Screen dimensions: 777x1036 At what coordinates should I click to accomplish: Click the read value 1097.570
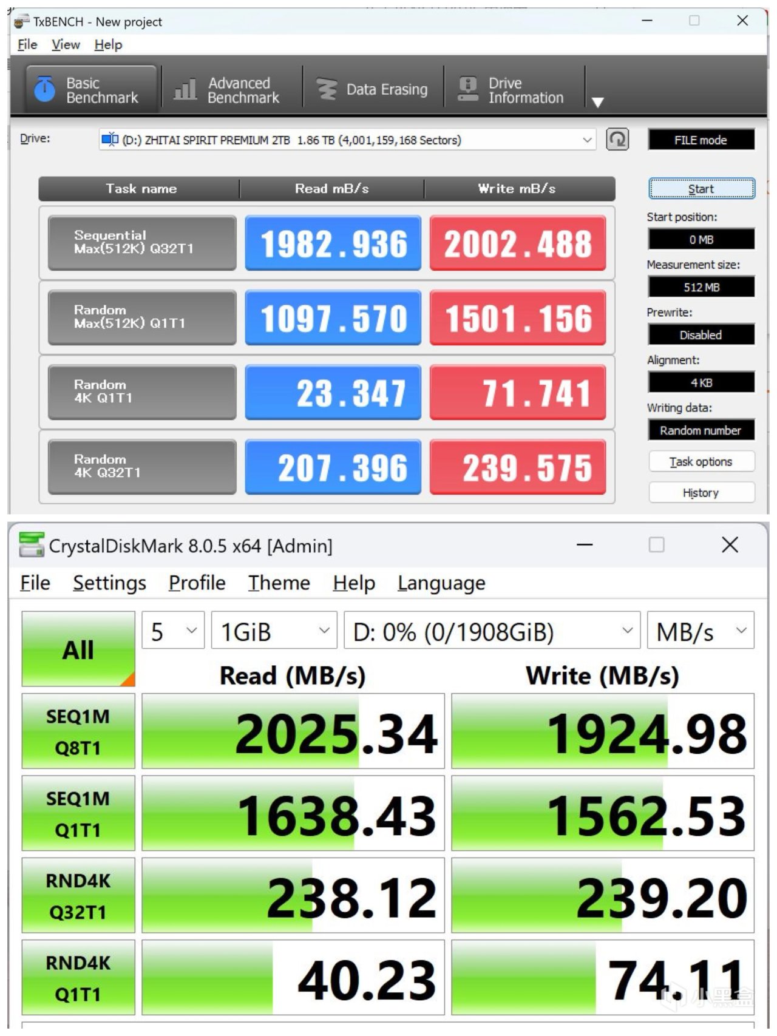[333, 317]
